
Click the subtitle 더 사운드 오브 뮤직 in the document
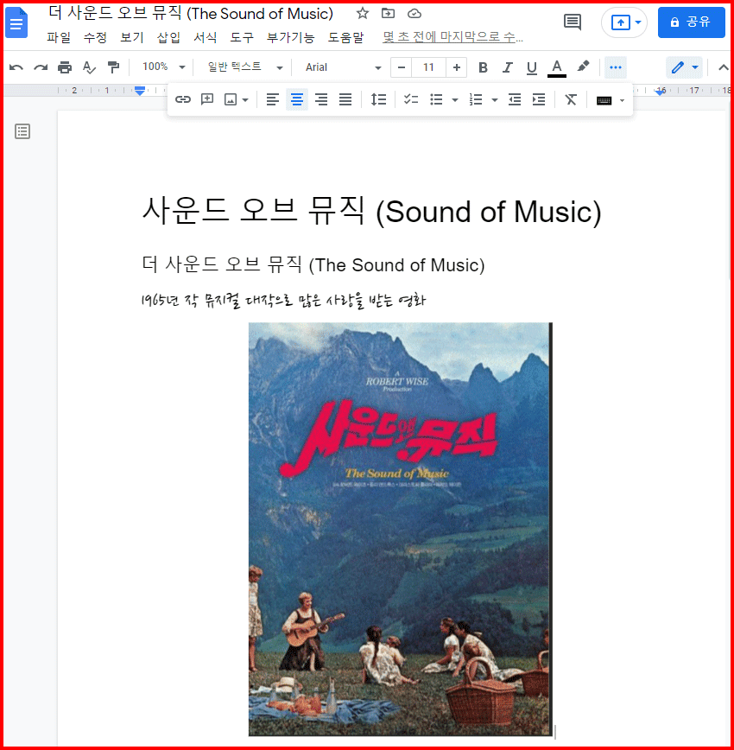pos(313,264)
